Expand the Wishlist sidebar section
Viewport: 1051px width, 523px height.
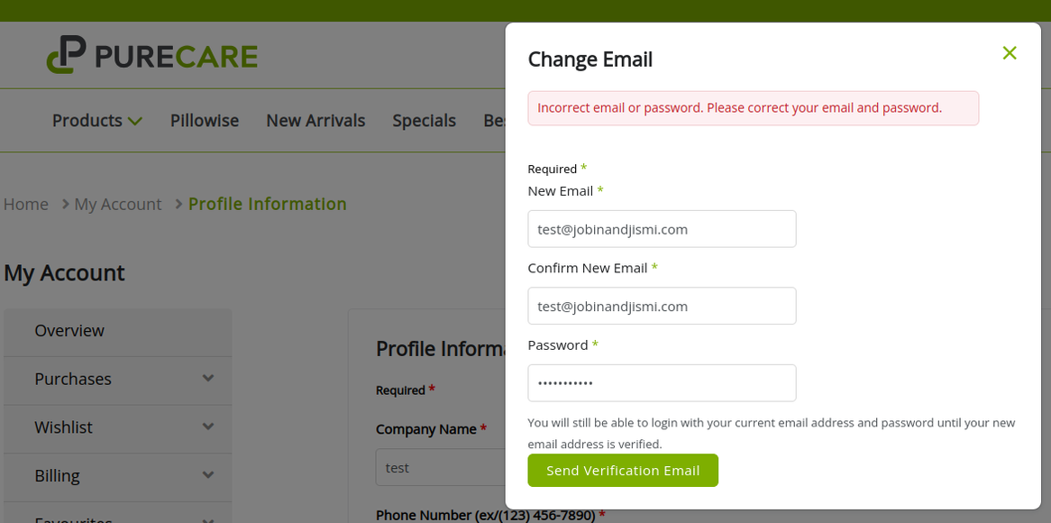(208, 427)
